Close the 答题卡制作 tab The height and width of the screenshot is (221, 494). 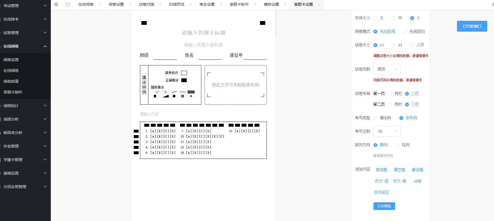[255, 4]
